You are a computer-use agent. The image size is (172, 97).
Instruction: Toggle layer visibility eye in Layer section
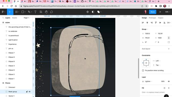pyautogui.click(x=169, y=81)
